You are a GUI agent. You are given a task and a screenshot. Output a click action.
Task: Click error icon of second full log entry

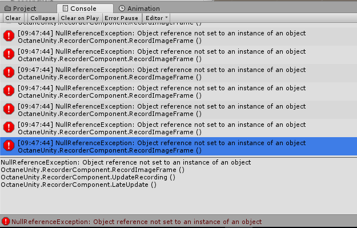pyautogui.click(x=9, y=54)
